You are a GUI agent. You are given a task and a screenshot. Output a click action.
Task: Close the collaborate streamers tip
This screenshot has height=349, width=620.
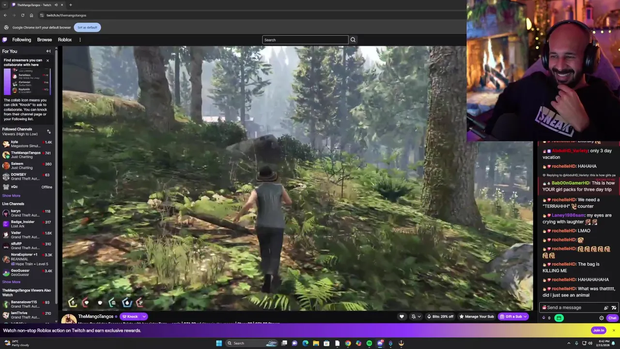pyautogui.click(x=47, y=61)
